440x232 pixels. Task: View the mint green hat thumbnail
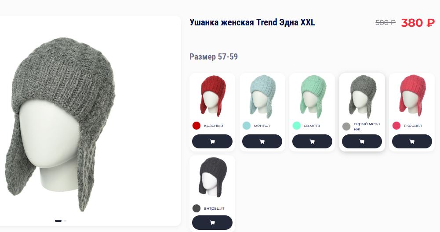[313, 97]
